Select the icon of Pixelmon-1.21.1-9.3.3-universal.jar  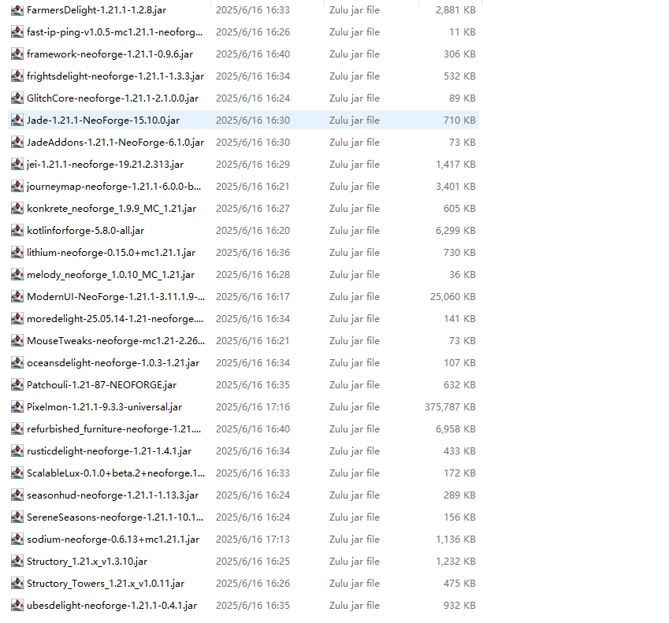[17, 407]
